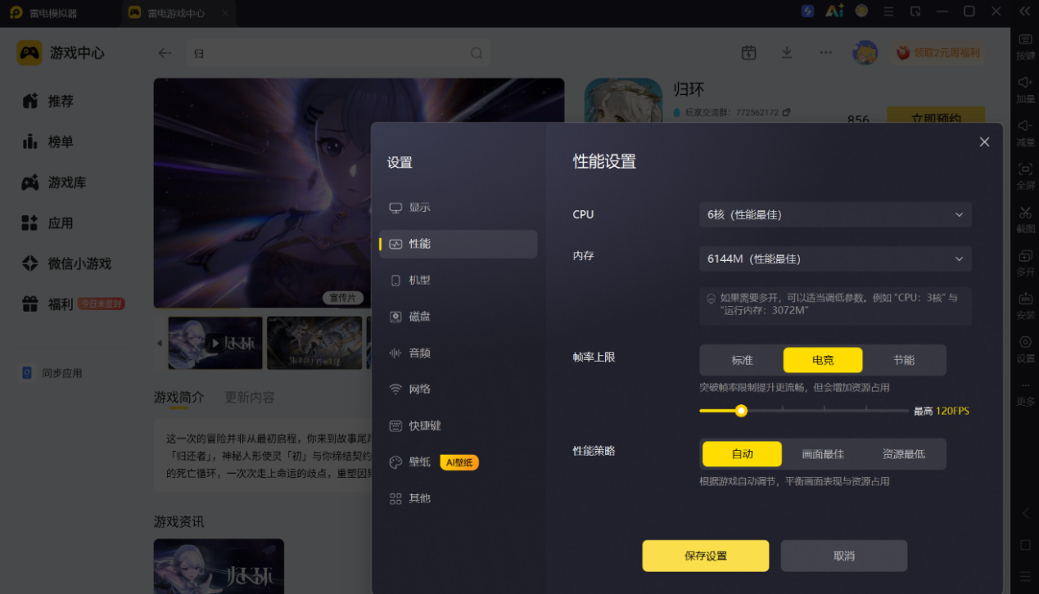Close the settings dialog with X
1039x594 pixels.
click(984, 142)
